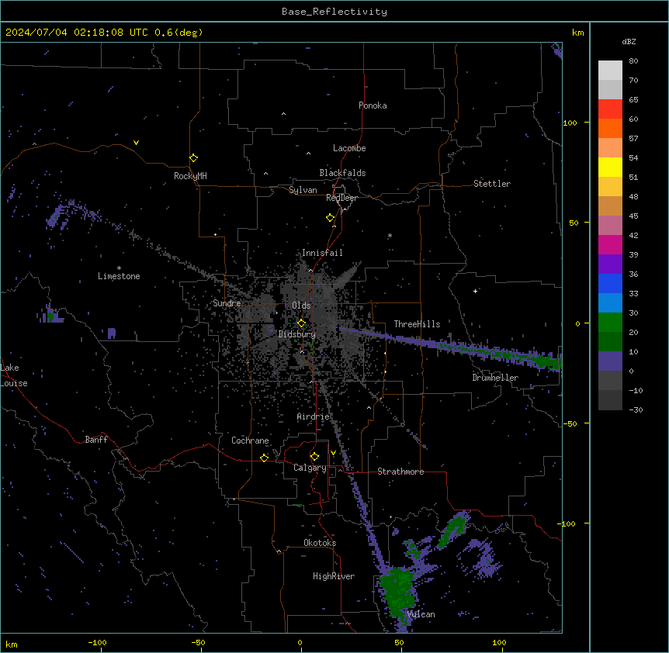Select the yellow diamond marker below Cochrane
Viewport: 669px width, 653px height.
(x=264, y=458)
